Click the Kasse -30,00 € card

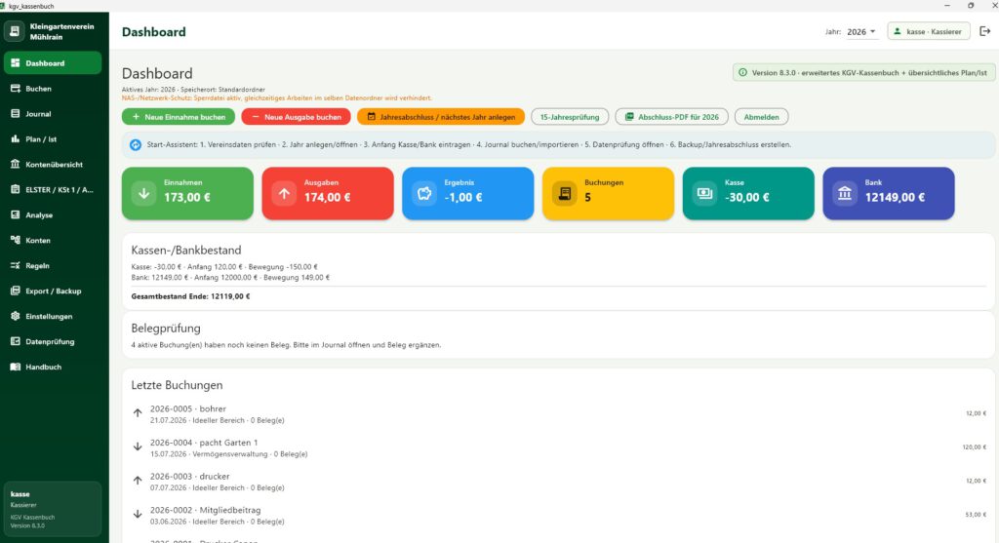[748, 194]
